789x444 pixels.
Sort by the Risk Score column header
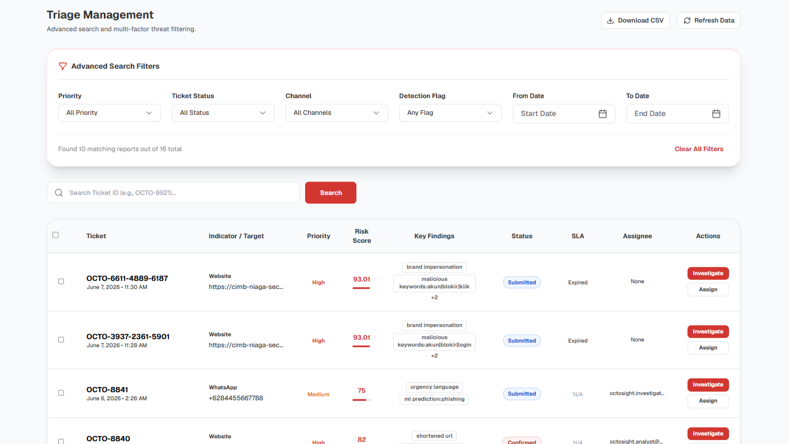coord(362,236)
